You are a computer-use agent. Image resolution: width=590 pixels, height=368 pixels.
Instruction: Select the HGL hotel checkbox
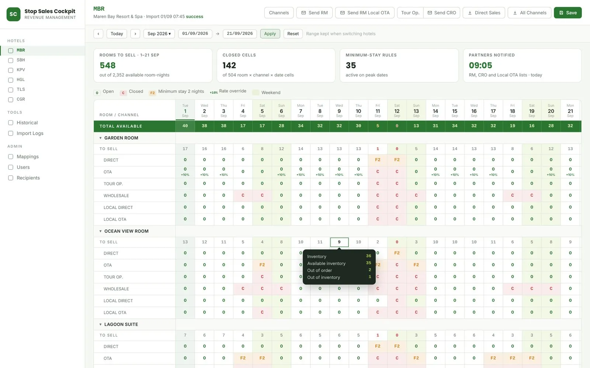[11, 80]
